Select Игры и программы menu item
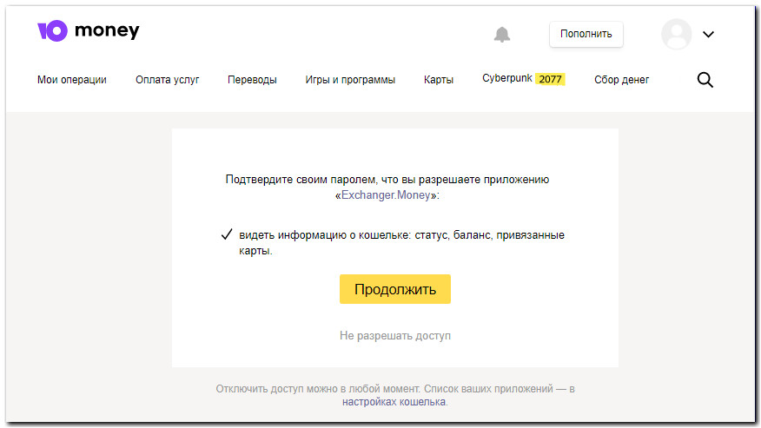The height and width of the screenshot is (428, 761). click(x=350, y=80)
